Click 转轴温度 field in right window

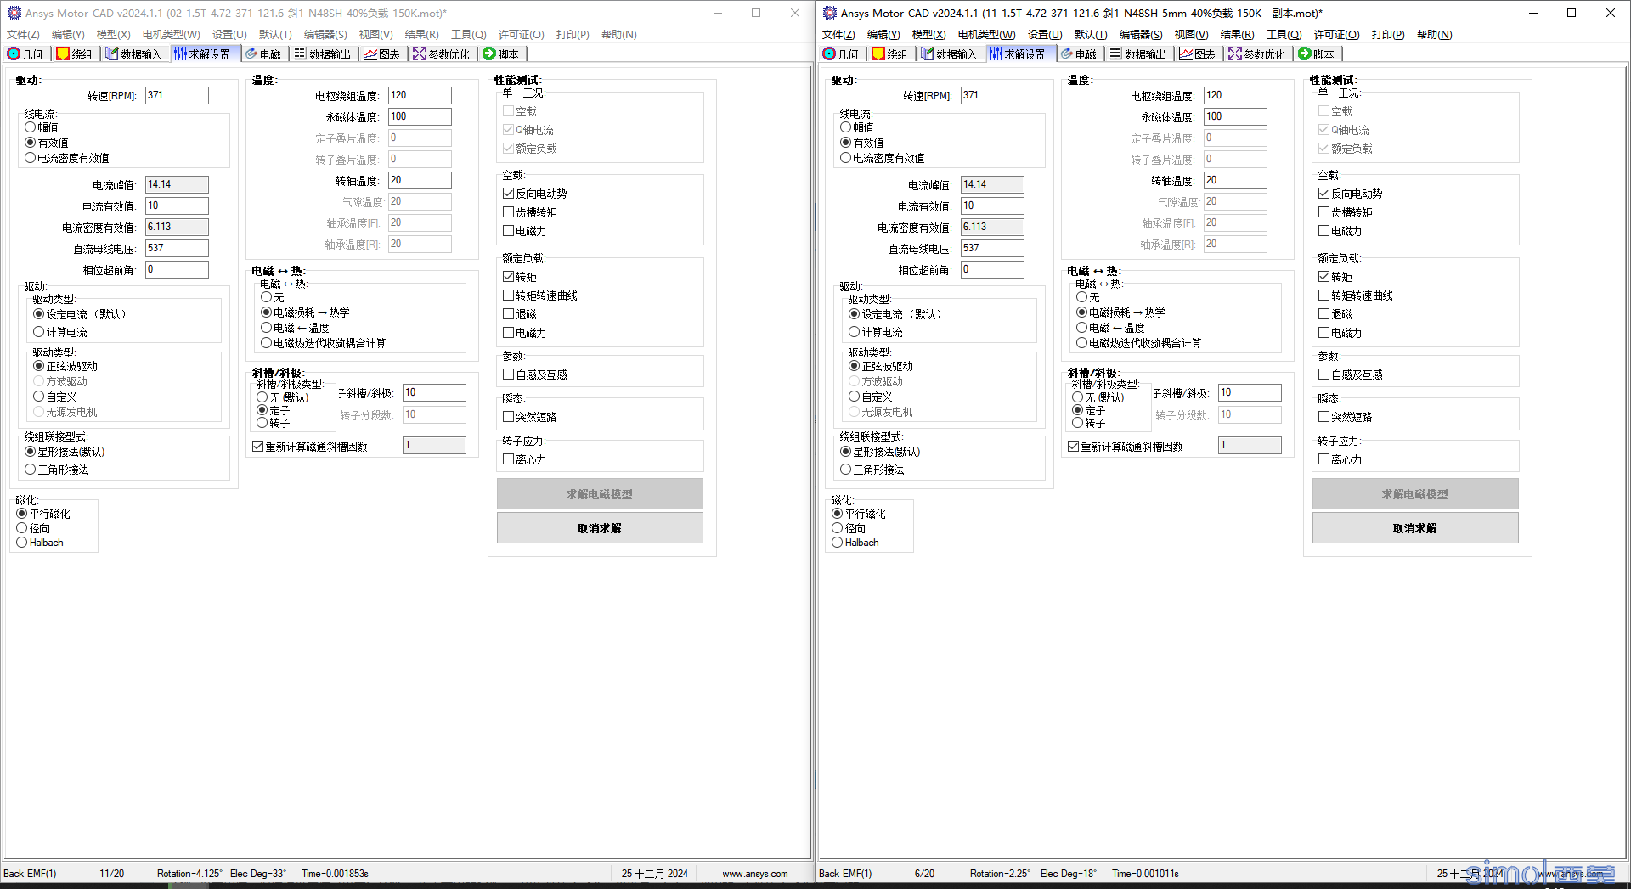(x=1235, y=180)
